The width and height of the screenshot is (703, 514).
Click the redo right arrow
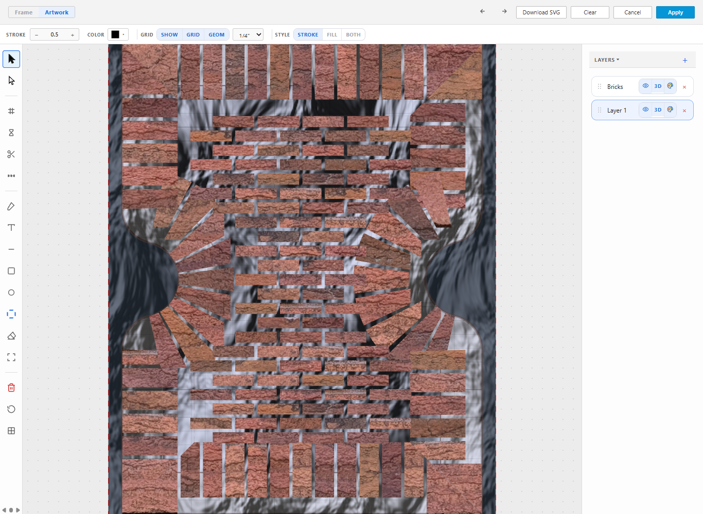click(504, 11)
